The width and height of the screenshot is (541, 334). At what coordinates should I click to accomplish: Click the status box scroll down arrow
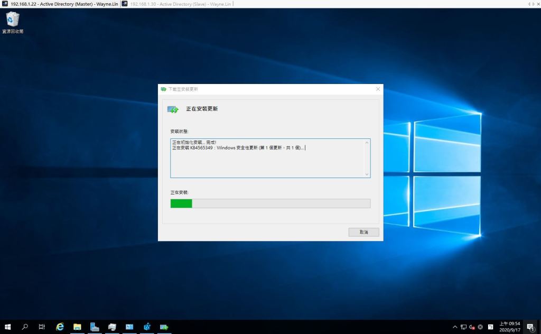point(367,174)
